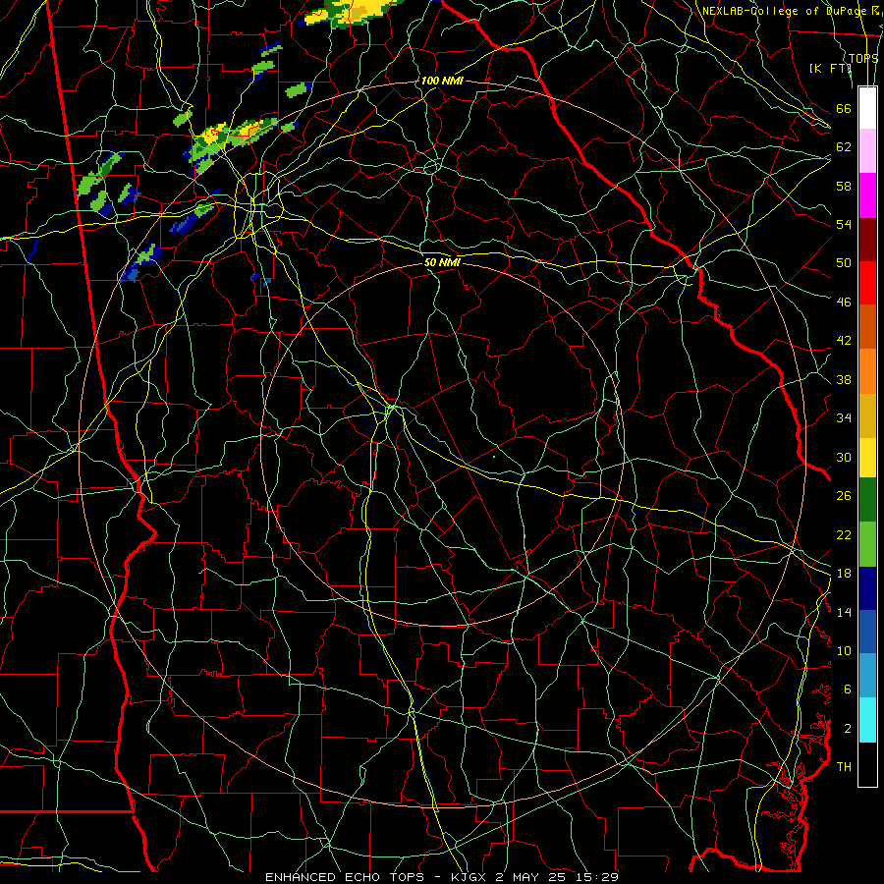This screenshot has width=884, height=884.
Task: Click the "10" legend value
Action: click(x=844, y=650)
